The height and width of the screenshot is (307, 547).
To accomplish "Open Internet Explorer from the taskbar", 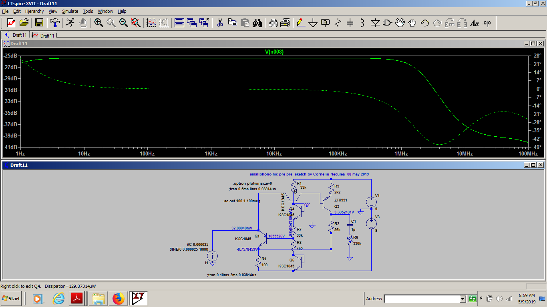I will click(59, 299).
